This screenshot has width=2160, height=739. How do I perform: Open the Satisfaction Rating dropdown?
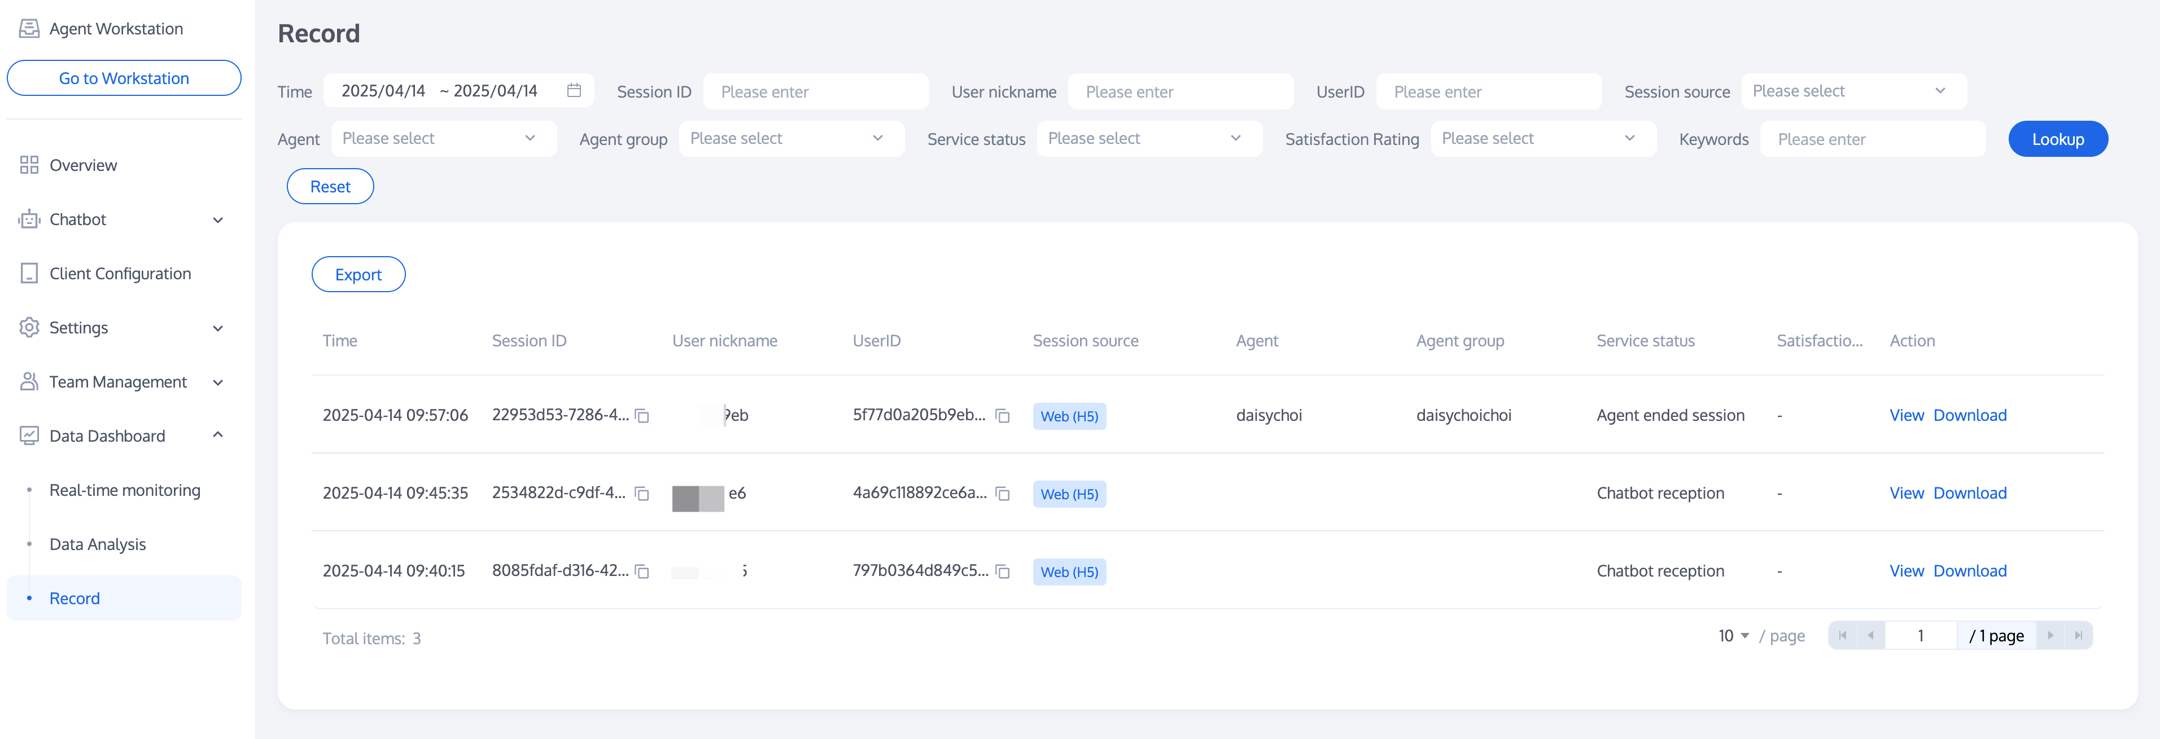coord(1542,139)
